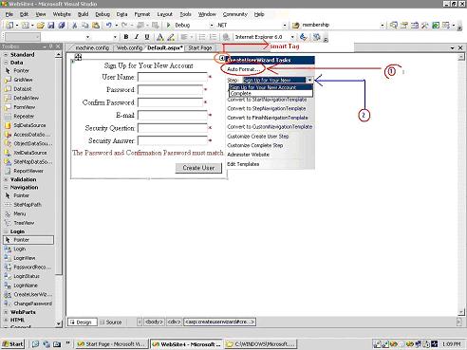Image resolution: width=467 pixels, height=350 pixels.
Task: Open the Website menu
Action: tap(62, 14)
